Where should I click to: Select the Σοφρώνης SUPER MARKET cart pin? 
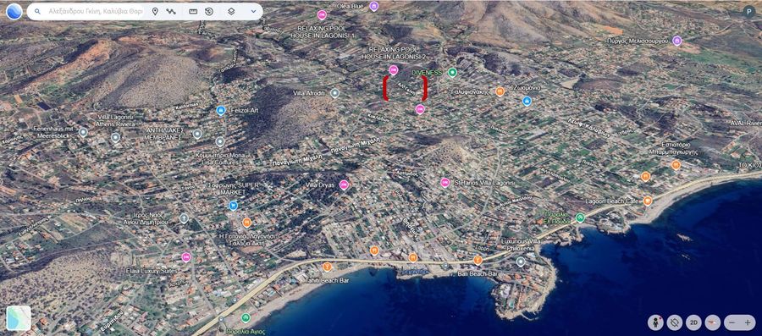point(234,206)
